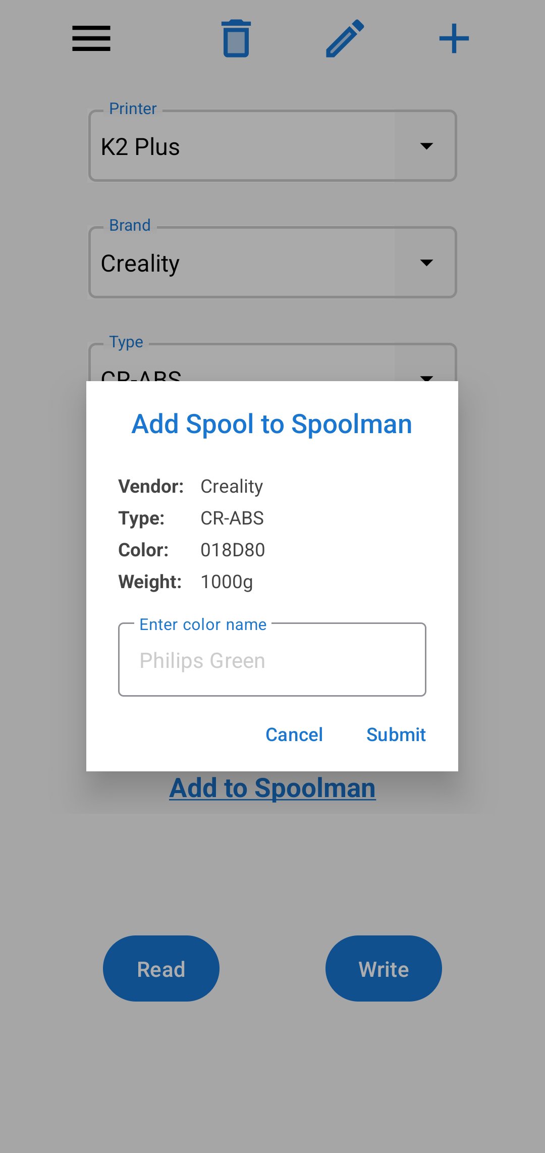Submit the spool to Spoolman
545x1153 pixels.
(x=396, y=735)
